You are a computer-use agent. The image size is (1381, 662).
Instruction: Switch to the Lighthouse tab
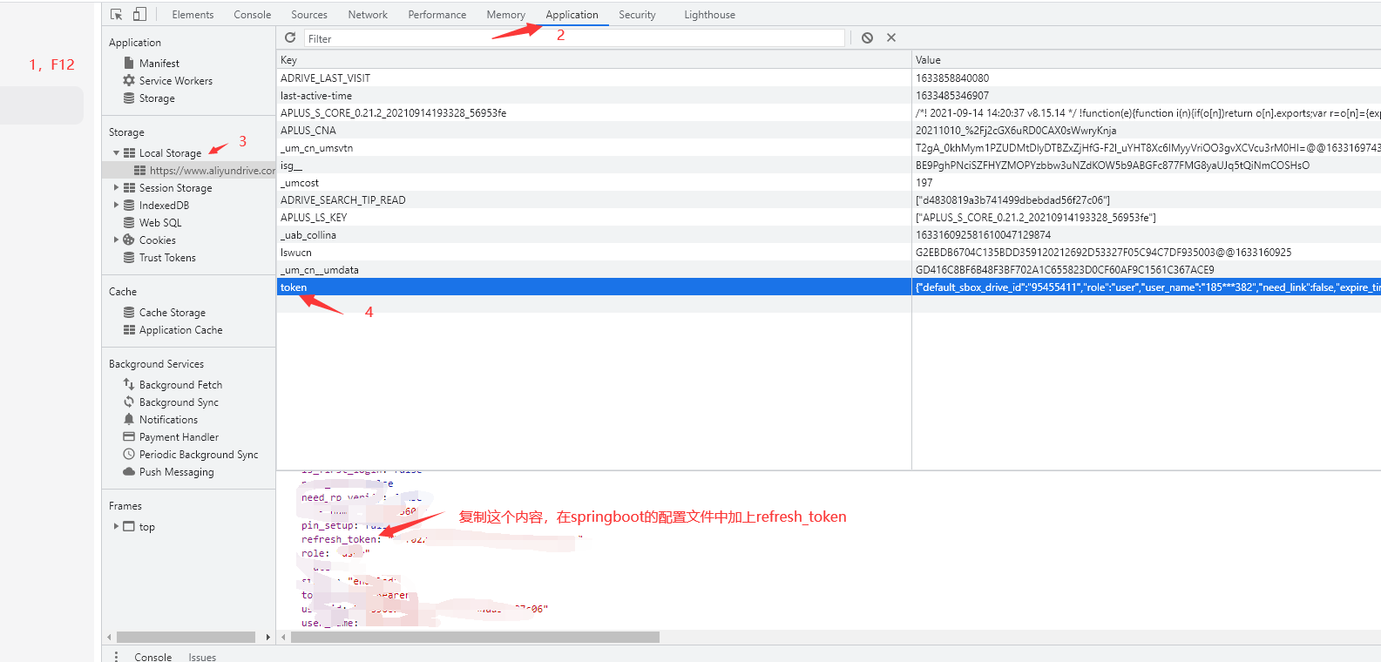[x=709, y=15]
